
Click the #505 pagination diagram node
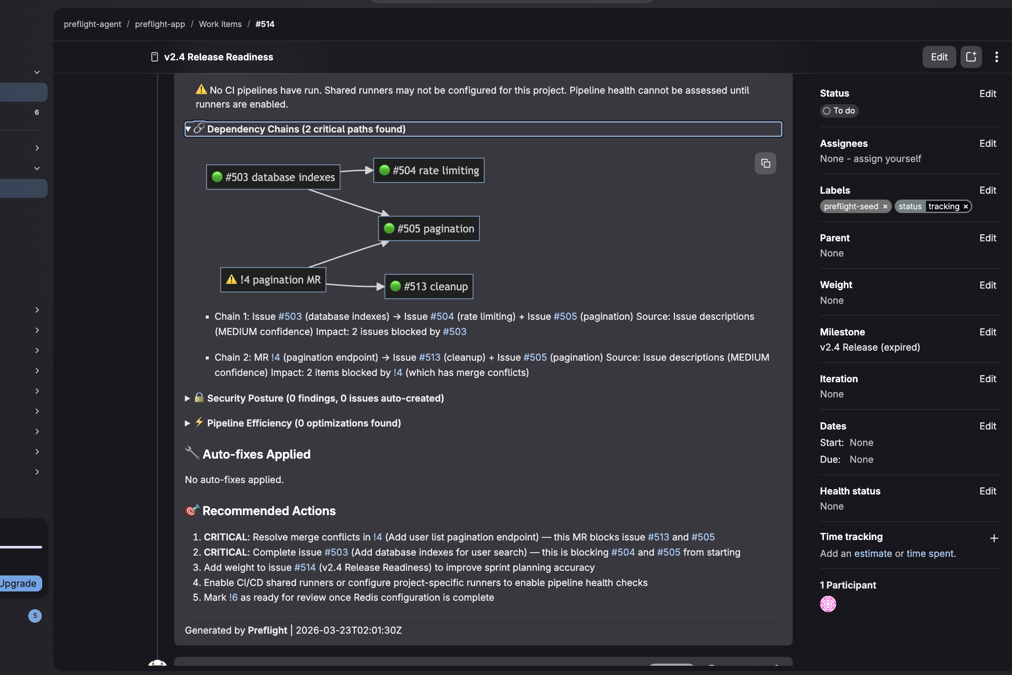[428, 229]
